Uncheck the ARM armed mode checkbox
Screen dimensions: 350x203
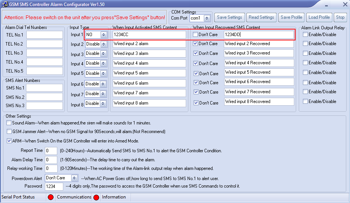pyautogui.click(x=9, y=141)
